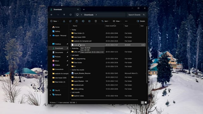Click the This PC monitor icon in address bar
The width and height of the screenshot is (203, 114).
tap(77, 15)
